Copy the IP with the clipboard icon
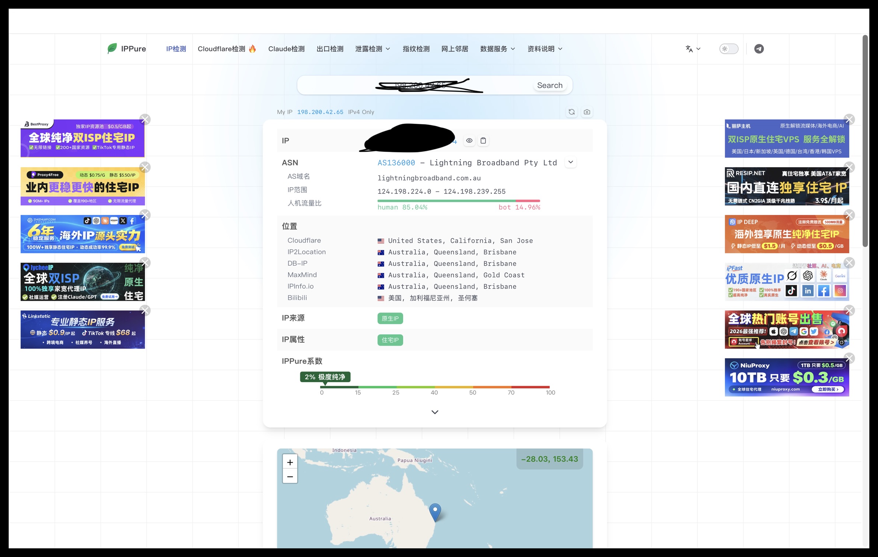This screenshot has width=878, height=557. point(483,141)
